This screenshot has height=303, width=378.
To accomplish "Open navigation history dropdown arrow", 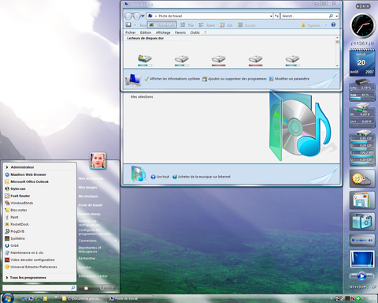I will pos(143,16).
